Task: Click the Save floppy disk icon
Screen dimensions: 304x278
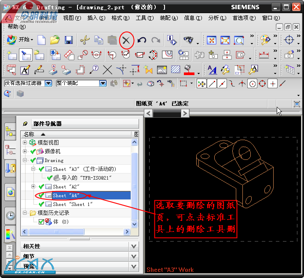Action: coord(69,40)
